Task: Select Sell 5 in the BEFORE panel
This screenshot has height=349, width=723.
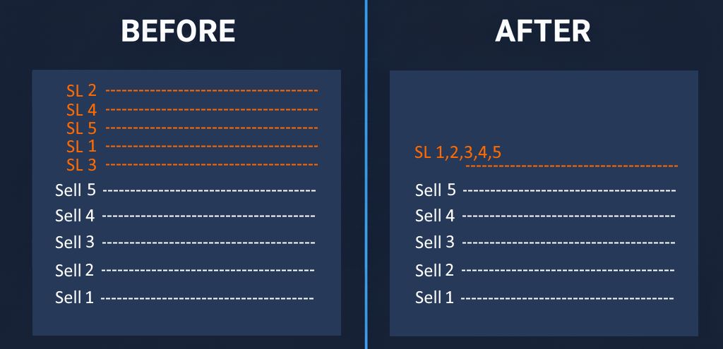Action: 75,190
